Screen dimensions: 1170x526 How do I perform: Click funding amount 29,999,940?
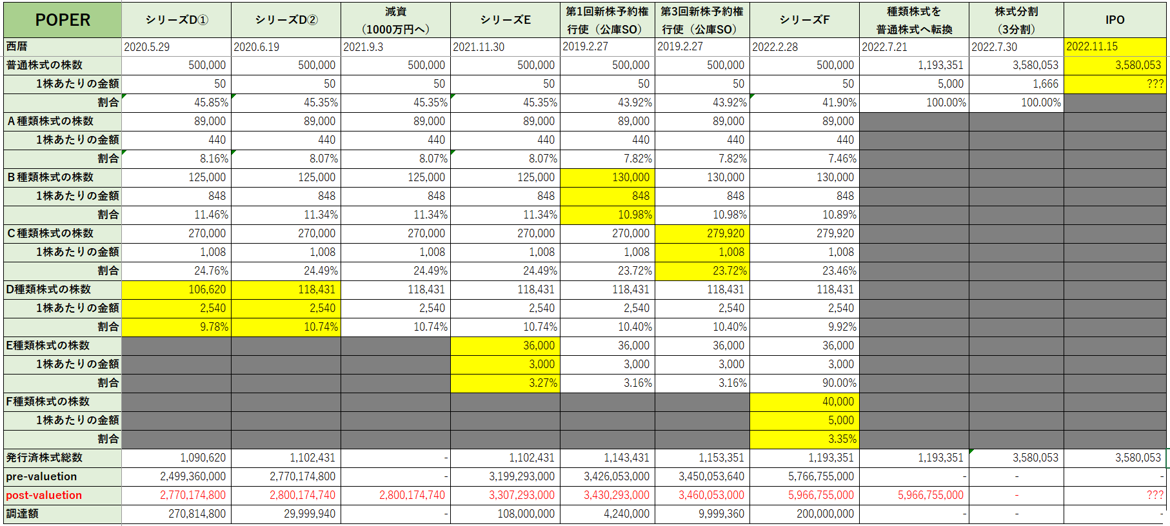coord(286,514)
